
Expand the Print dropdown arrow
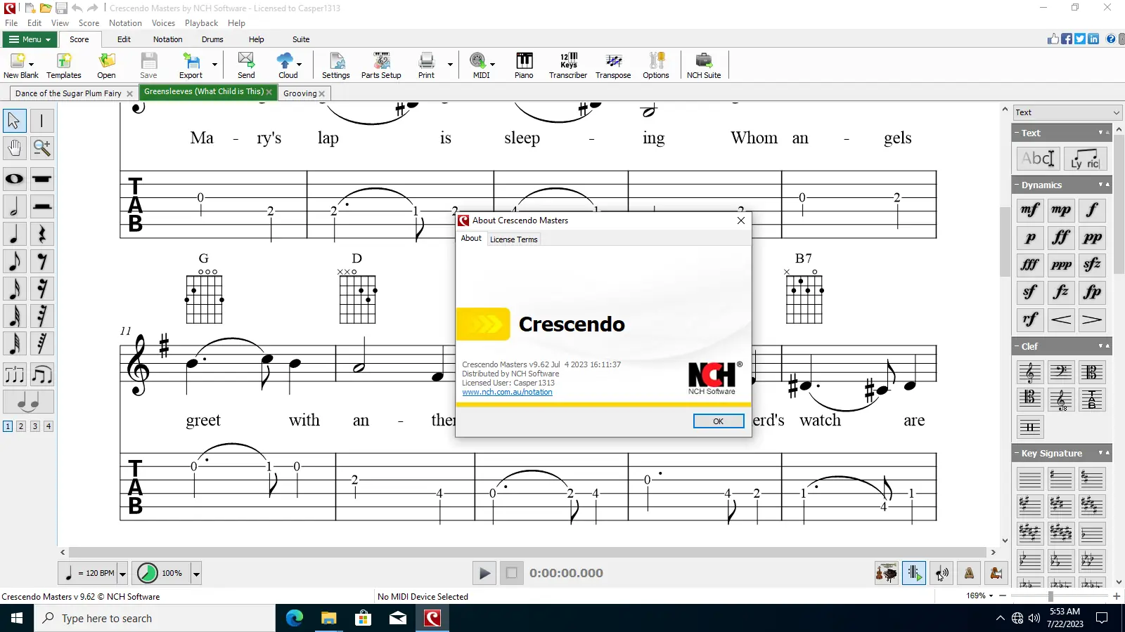[x=450, y=65]
